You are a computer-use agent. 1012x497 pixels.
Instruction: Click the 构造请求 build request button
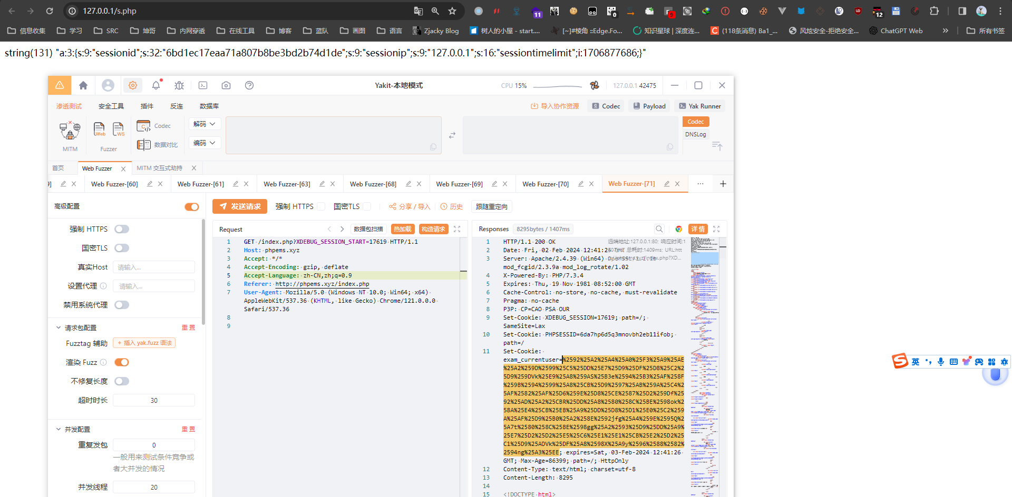point(434,229)
